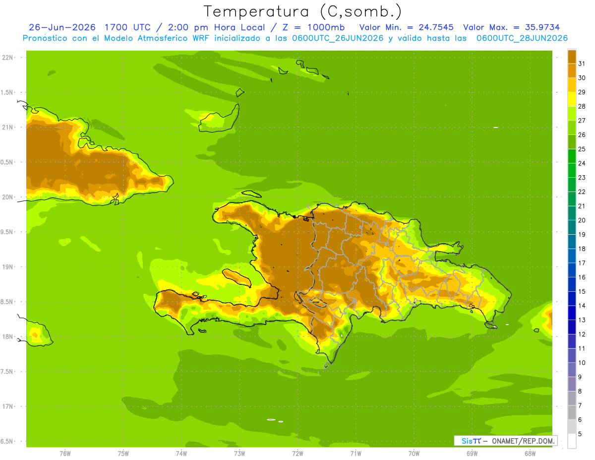Click the 74W longitude label
The width and height of the screenshot is (595, 460).
(181, 454)
